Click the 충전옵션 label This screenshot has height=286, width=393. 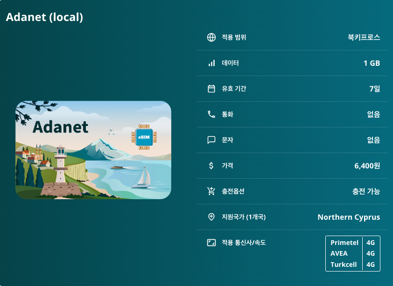[x=233, y=191]
